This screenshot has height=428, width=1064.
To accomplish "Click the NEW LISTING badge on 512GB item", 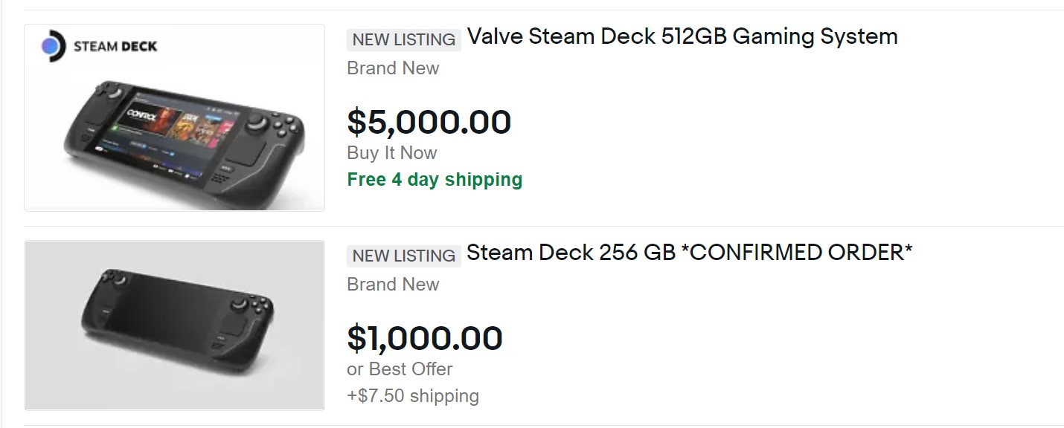I will coord(403,39).
